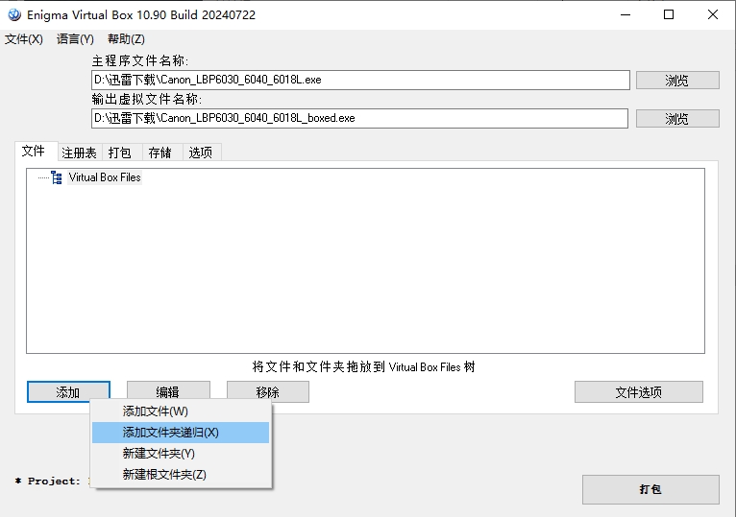Open the 帮助(Z) menu
This screenshot has height=517, width=736.
(126, 39)
